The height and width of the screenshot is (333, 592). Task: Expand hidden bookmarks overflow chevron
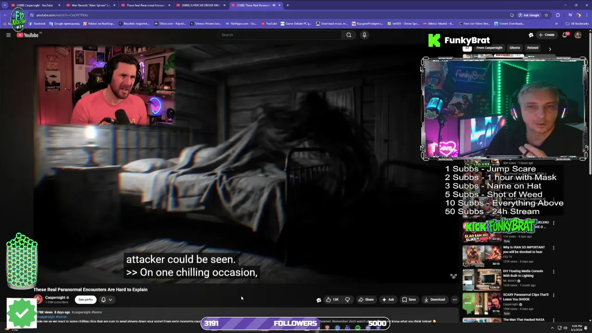click(x=556, y=24)
